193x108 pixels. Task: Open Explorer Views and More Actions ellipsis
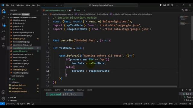(x=37, y=10)
